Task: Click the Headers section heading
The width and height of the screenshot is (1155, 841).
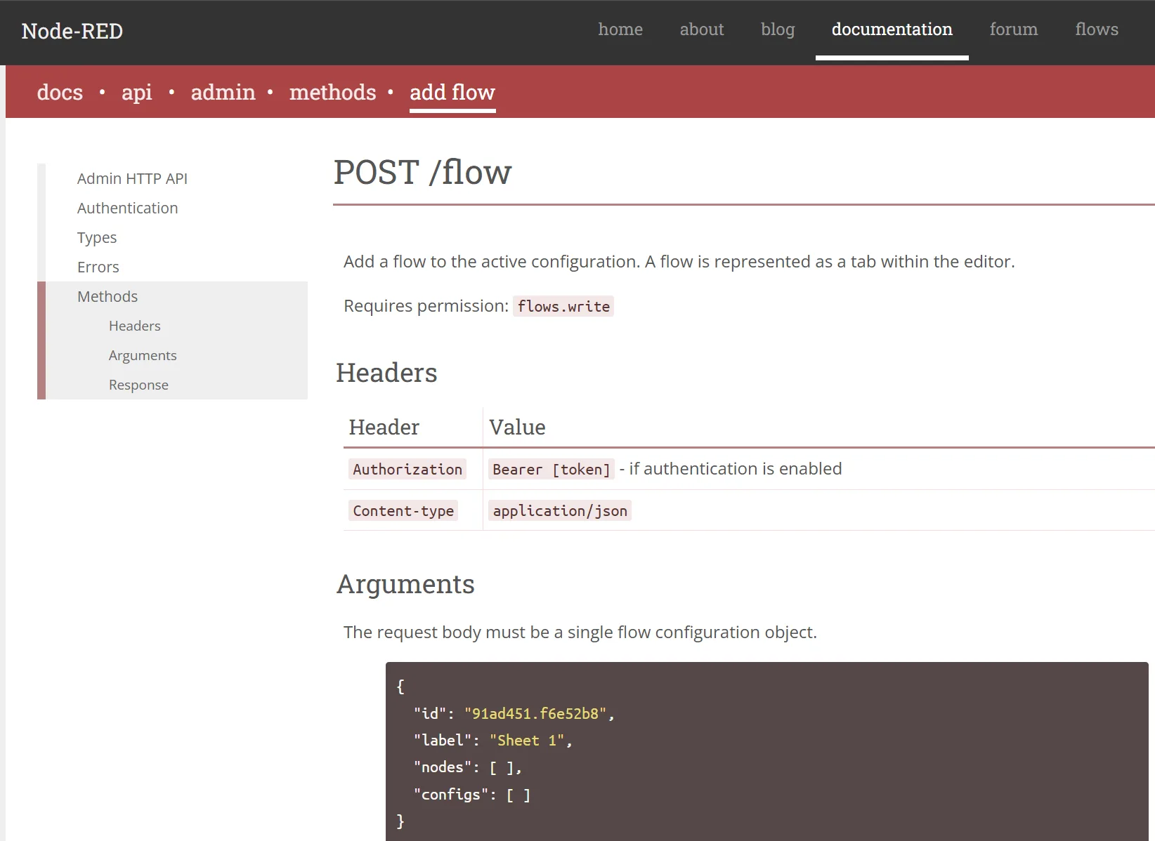Action: (386, 373)
